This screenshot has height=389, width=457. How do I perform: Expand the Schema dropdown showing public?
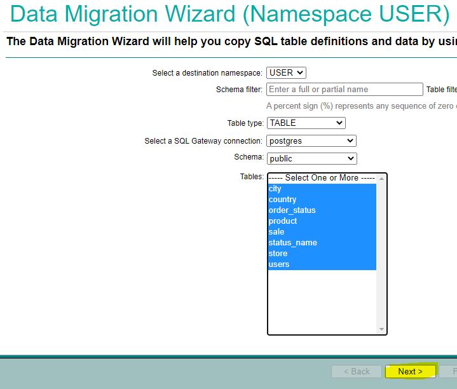[311, 158]
